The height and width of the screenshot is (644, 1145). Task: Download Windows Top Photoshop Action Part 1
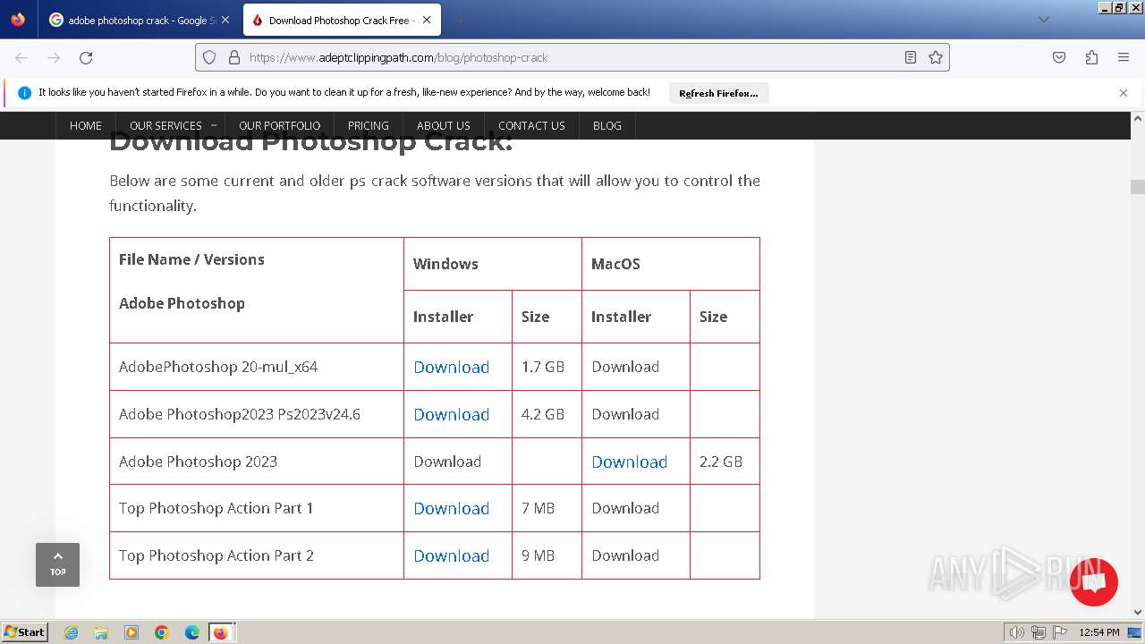pos(451,508)
